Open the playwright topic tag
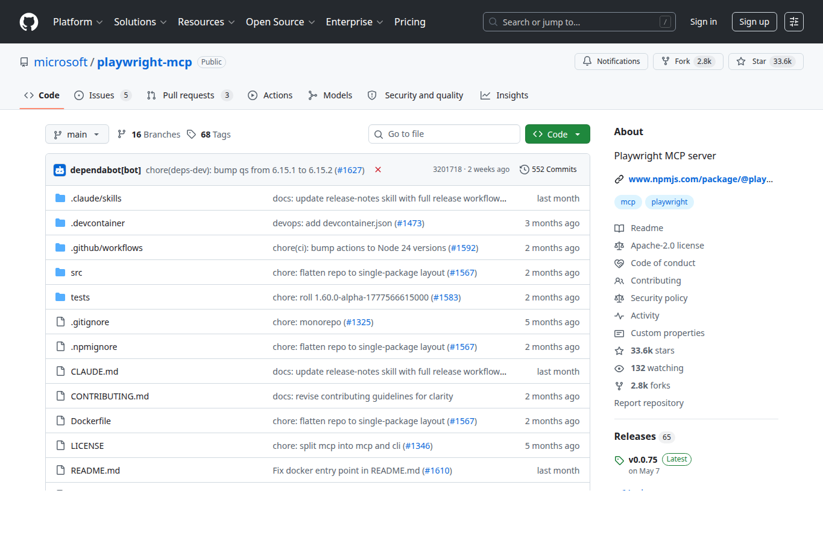Image resolution: width=823 pixels, height=543 pixels. coord(669,202)
